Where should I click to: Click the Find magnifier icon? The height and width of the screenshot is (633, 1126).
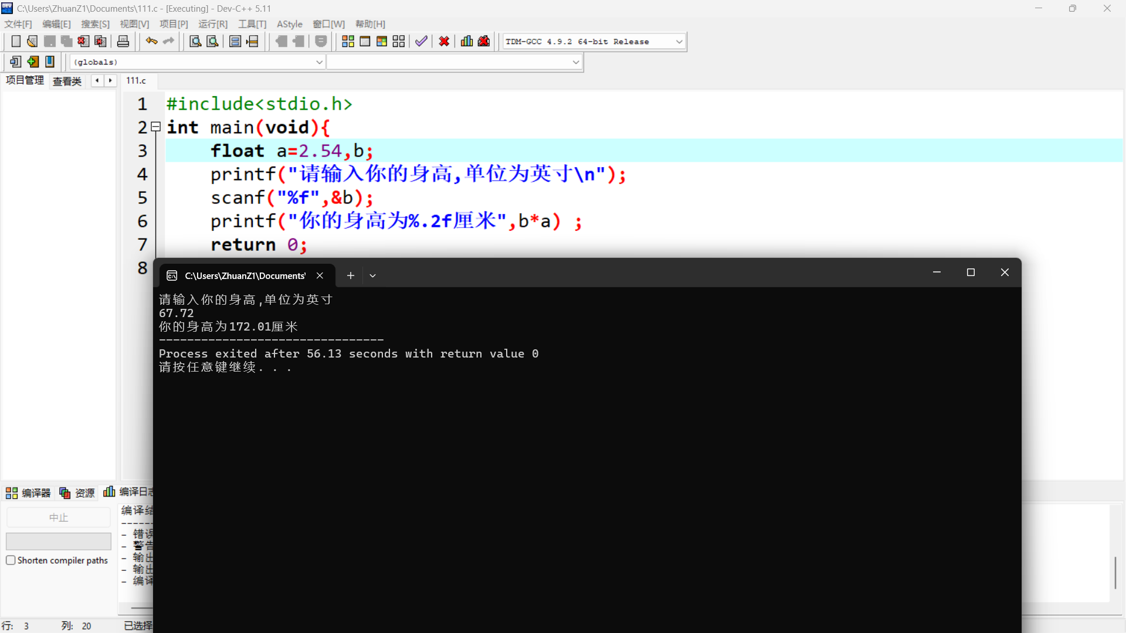[x=195, y=42]
